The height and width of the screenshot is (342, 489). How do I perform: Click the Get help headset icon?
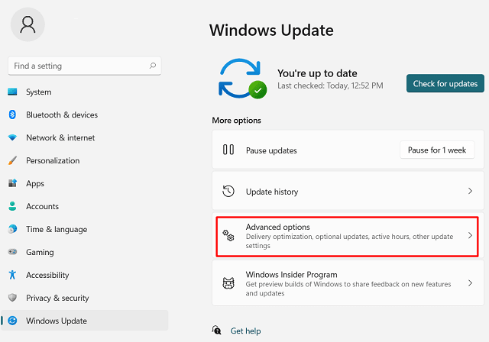point(217,330)
